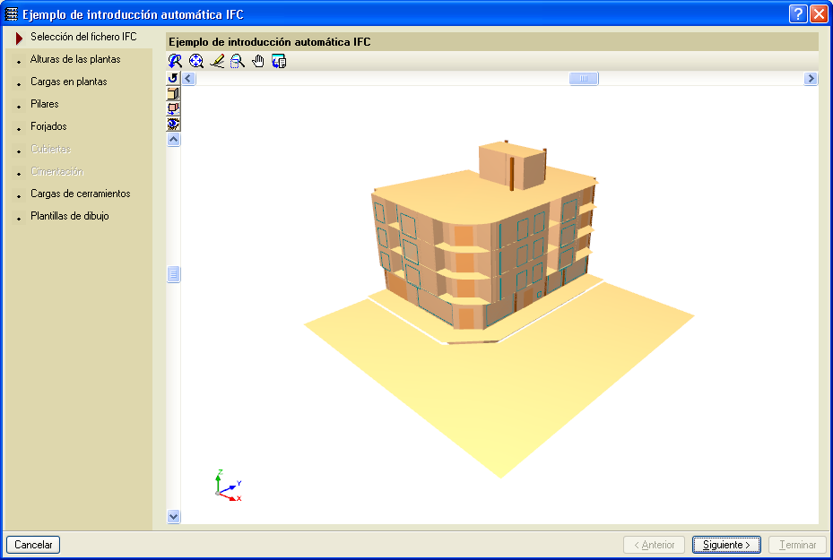833x560 pixels.
Task: Click the solid cube view icon
Action: click(173, 93)
